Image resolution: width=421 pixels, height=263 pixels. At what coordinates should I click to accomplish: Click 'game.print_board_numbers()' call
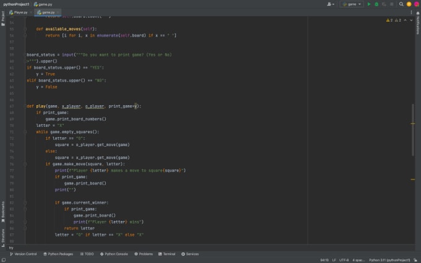click(x=76, y=119)
